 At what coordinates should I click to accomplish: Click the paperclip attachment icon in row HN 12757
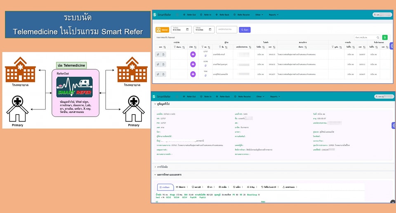(158, 54)
